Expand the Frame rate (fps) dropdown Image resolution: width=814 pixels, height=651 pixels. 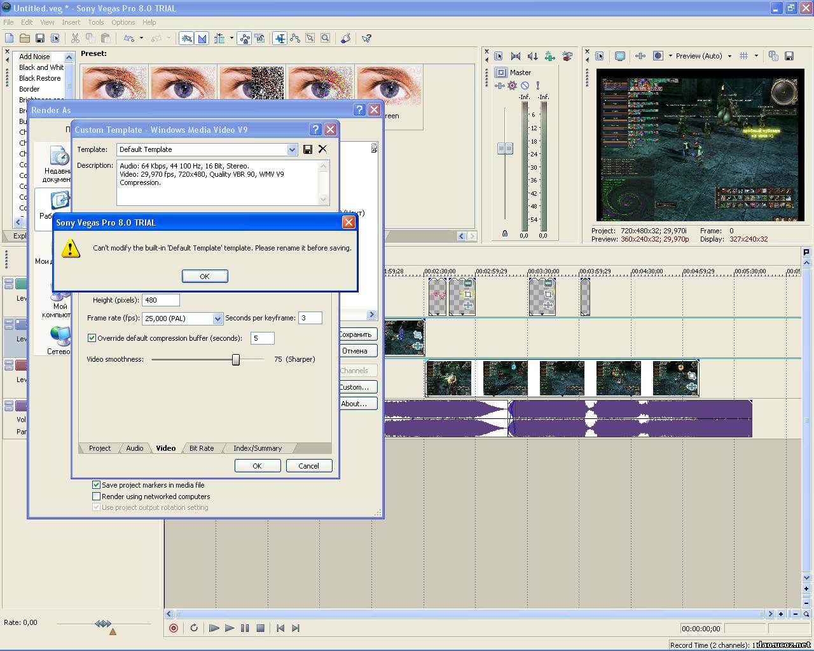(x=217, y=319)
